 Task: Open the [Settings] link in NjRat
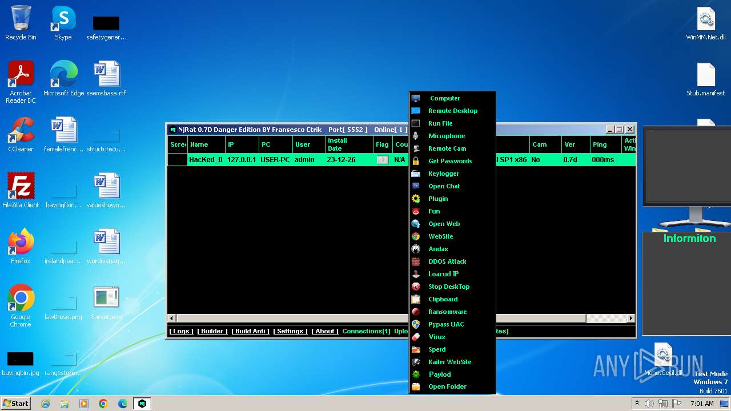[x=290, y=331]
